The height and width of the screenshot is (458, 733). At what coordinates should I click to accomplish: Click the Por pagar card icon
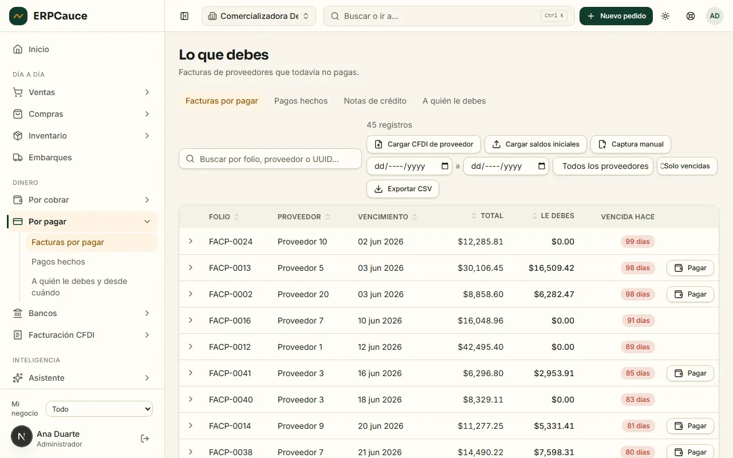(18, 222)
